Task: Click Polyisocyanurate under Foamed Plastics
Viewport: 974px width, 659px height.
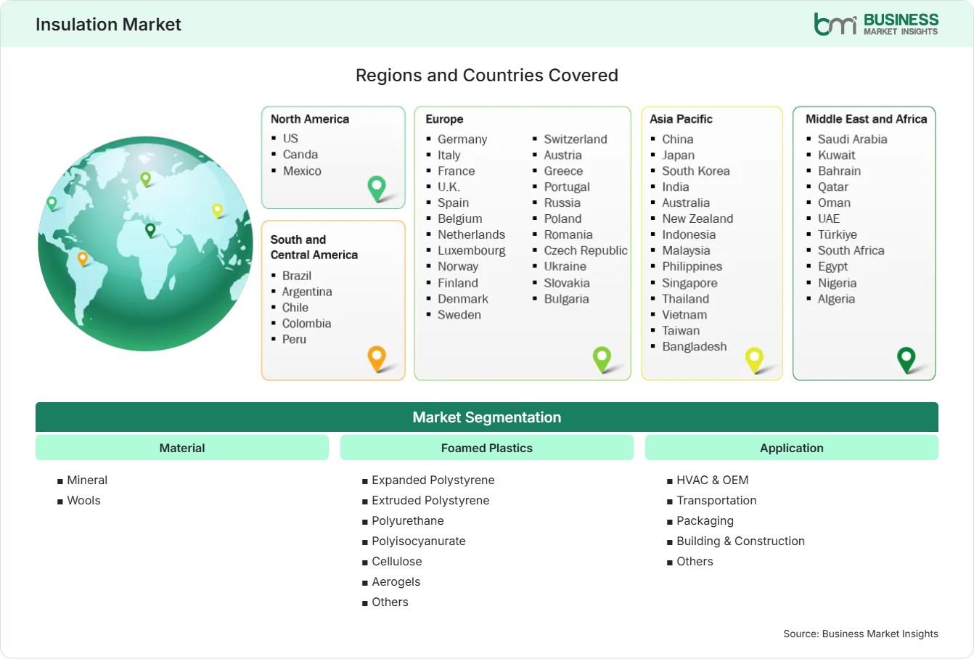Action: [x=419, y=541]
